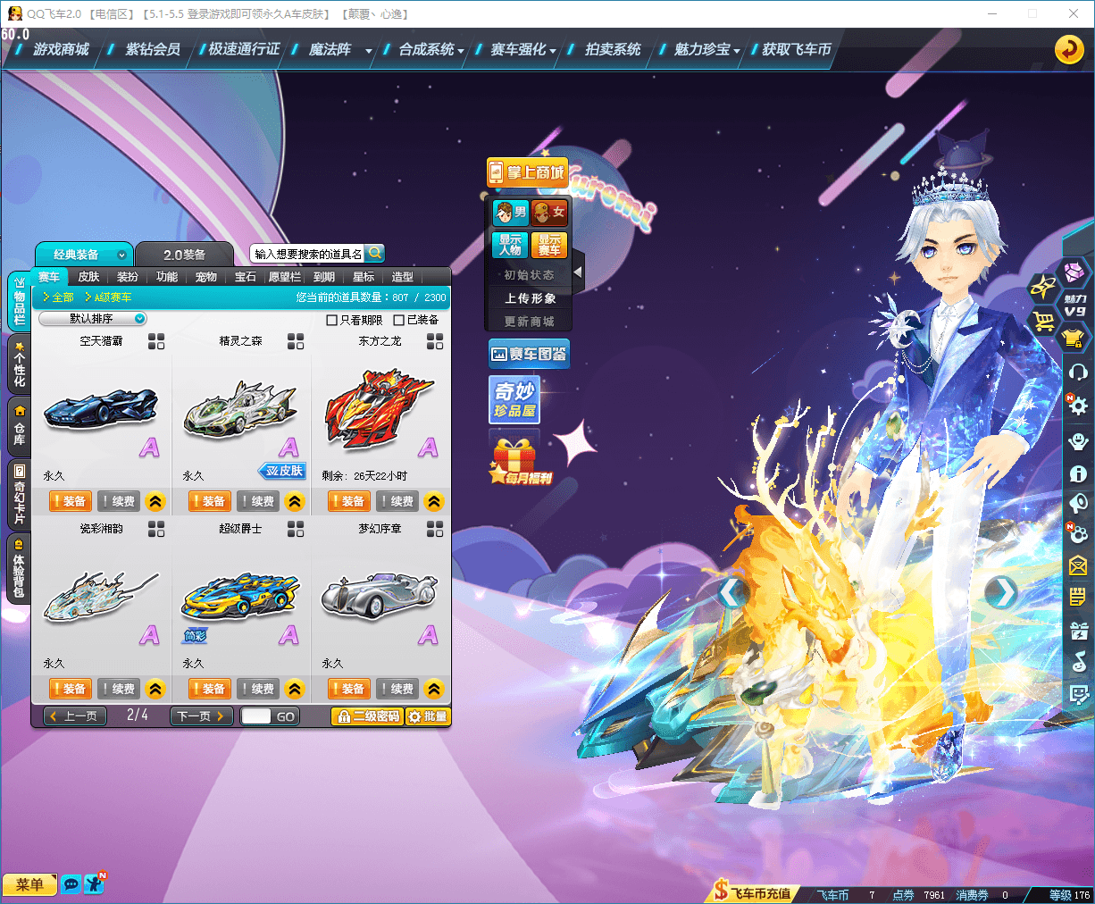Click the yellow atom star icon
1095x904 pixels.
(x=1043, y=287)
